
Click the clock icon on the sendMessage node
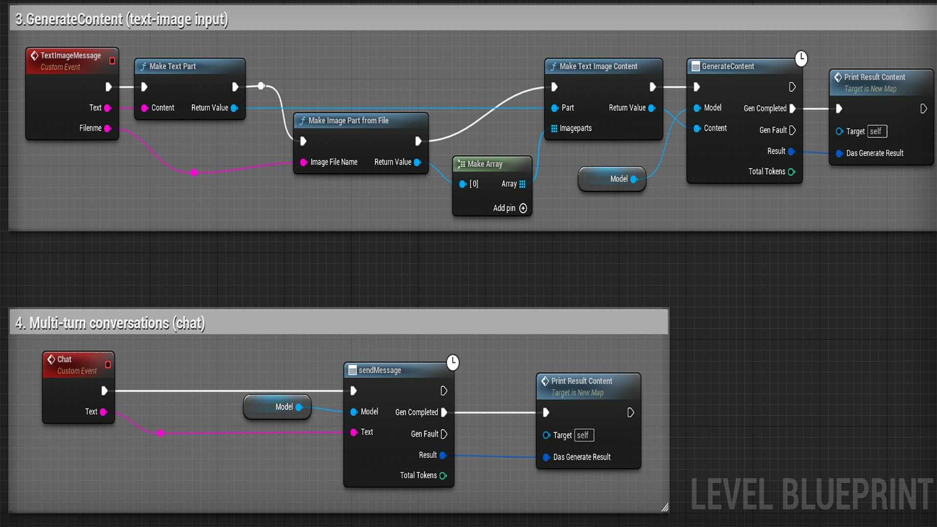[453, 363]
